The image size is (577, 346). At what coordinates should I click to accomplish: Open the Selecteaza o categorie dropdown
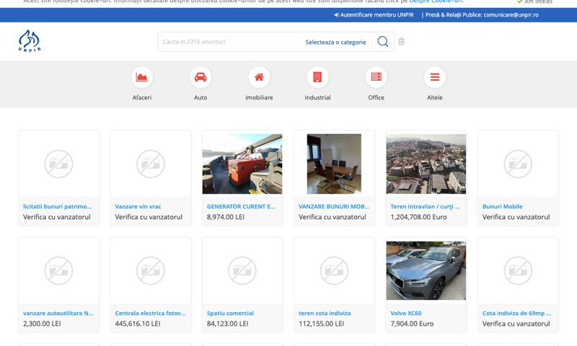335,42
